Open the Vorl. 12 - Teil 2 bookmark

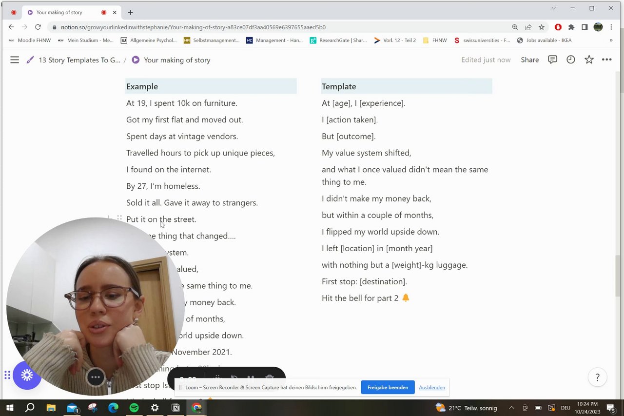click(x=395, y=40)
